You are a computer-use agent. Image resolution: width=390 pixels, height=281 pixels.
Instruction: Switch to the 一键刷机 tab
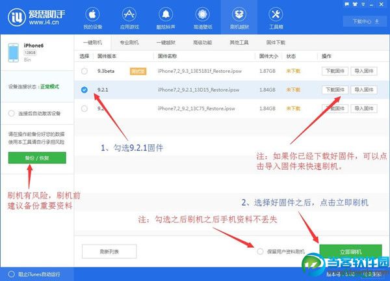(x=92, y=42)
